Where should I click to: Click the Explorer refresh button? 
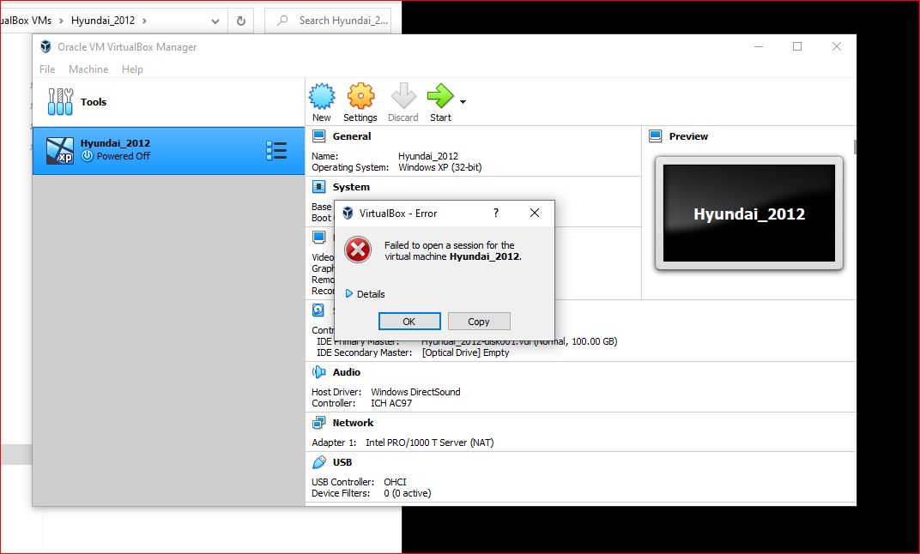240,21
